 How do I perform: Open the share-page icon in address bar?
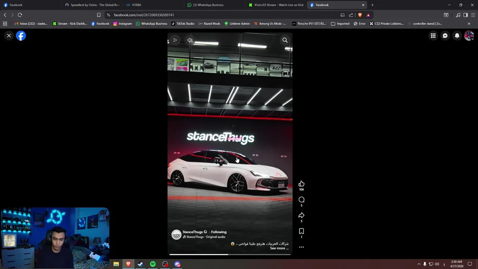pyautogui.click(x=351, y=15)
